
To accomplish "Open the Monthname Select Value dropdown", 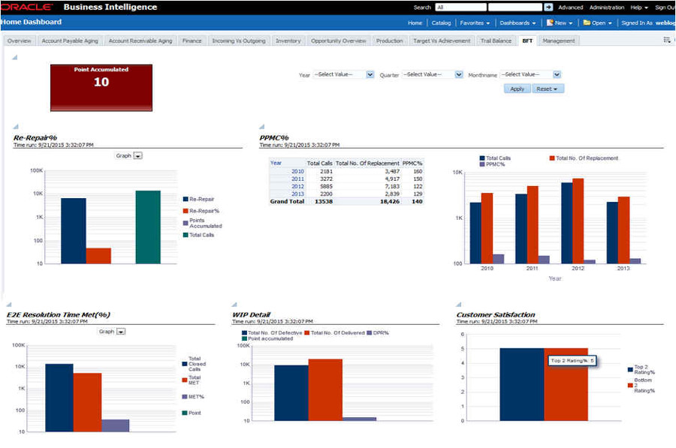I will click(555, 74).
